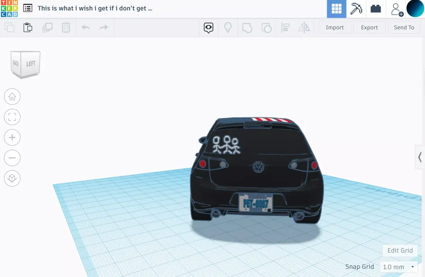
Task: Click the Align tool icon
Action: (285, 28)
